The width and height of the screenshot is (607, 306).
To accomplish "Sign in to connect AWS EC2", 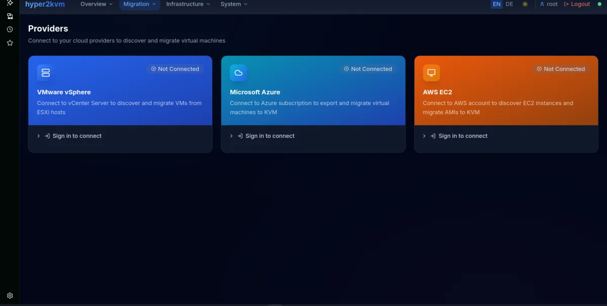I will pyautogui.click(x=462, y=136).
